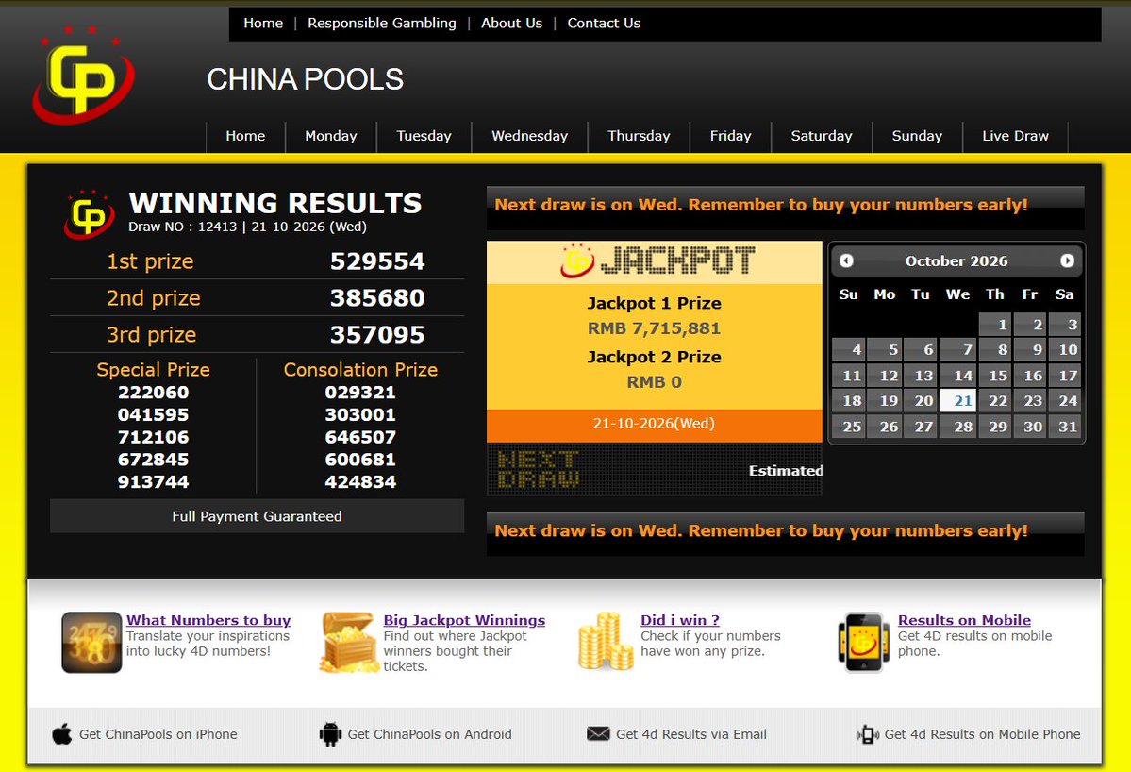This screenshot has width=1131, height=772.
Task: Select October 14 in calendar
Action: point(957,376)
